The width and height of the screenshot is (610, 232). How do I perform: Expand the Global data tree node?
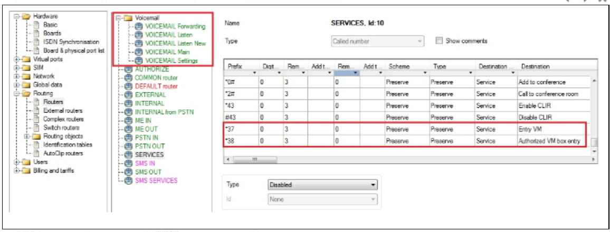point(16,85)
